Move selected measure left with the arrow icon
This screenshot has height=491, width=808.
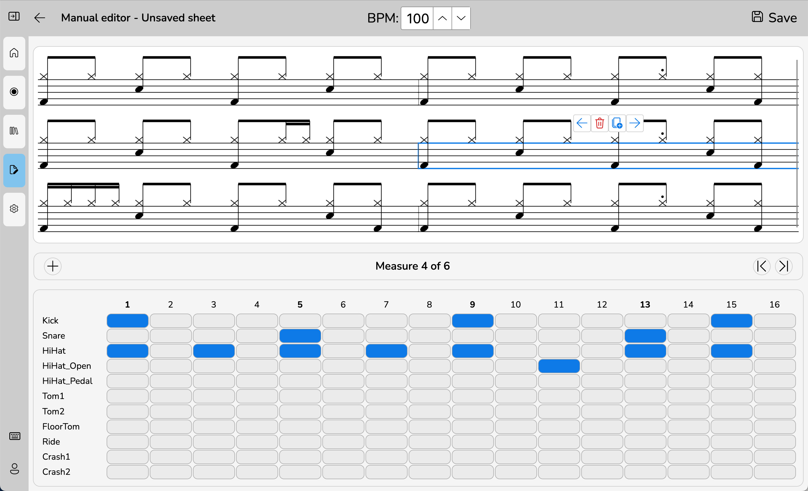(582, 123)
